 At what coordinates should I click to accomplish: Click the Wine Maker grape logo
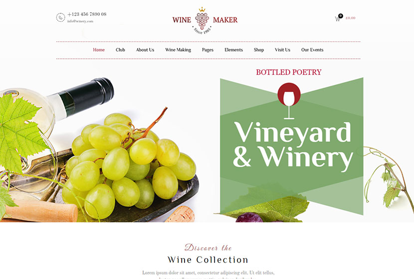(x=202, y=20)
